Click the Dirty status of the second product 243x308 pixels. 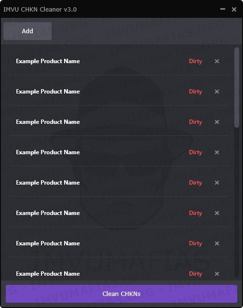(195, 92)
